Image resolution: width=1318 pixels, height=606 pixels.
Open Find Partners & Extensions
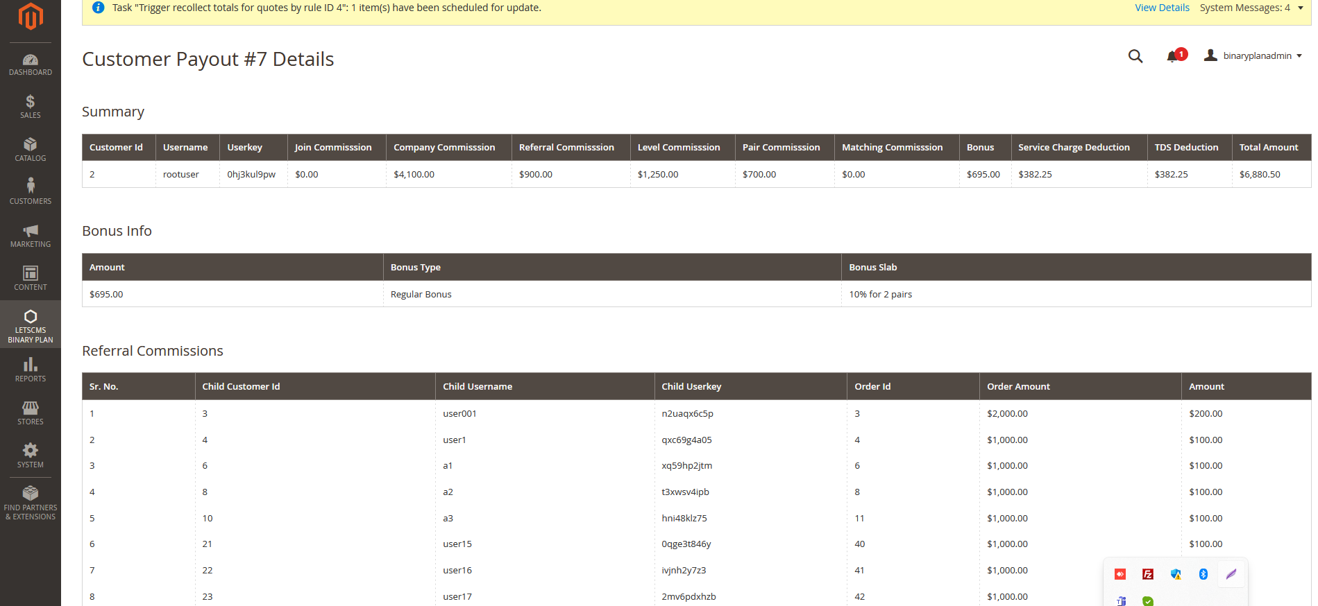coord(30,503)
